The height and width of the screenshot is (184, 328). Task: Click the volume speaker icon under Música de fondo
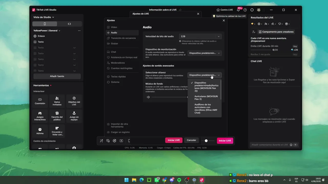click(x=148, y=97)
